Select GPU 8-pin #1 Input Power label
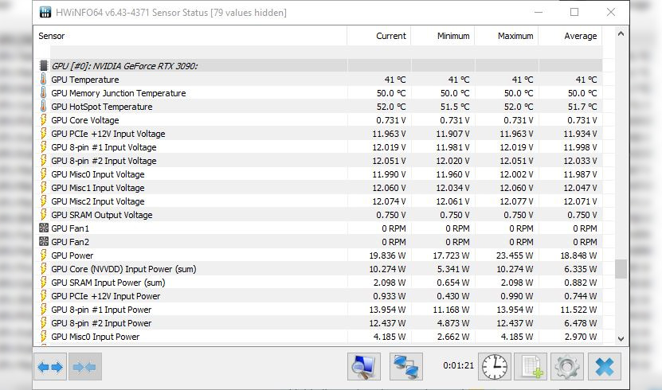The height and width of the screenshot is (390, 662). (101, 310)
